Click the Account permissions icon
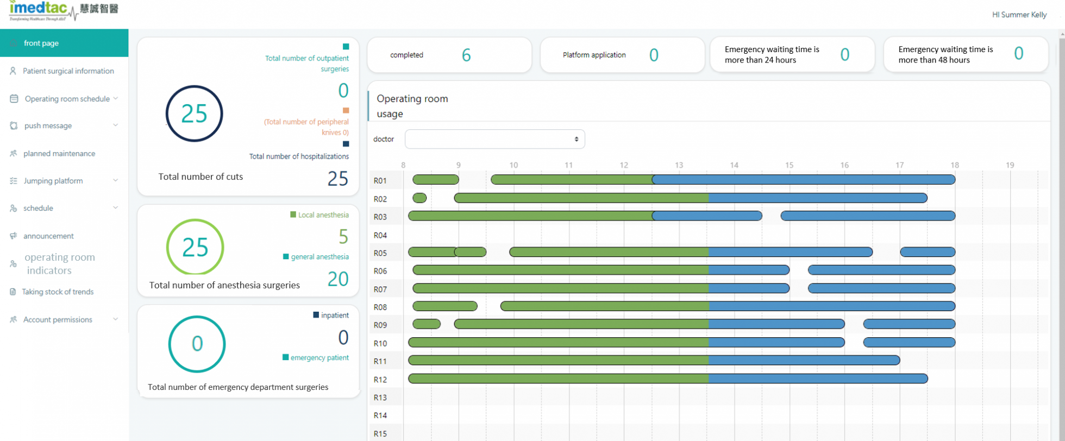Screen dimensions: 1065x441 tap(14, 320)
